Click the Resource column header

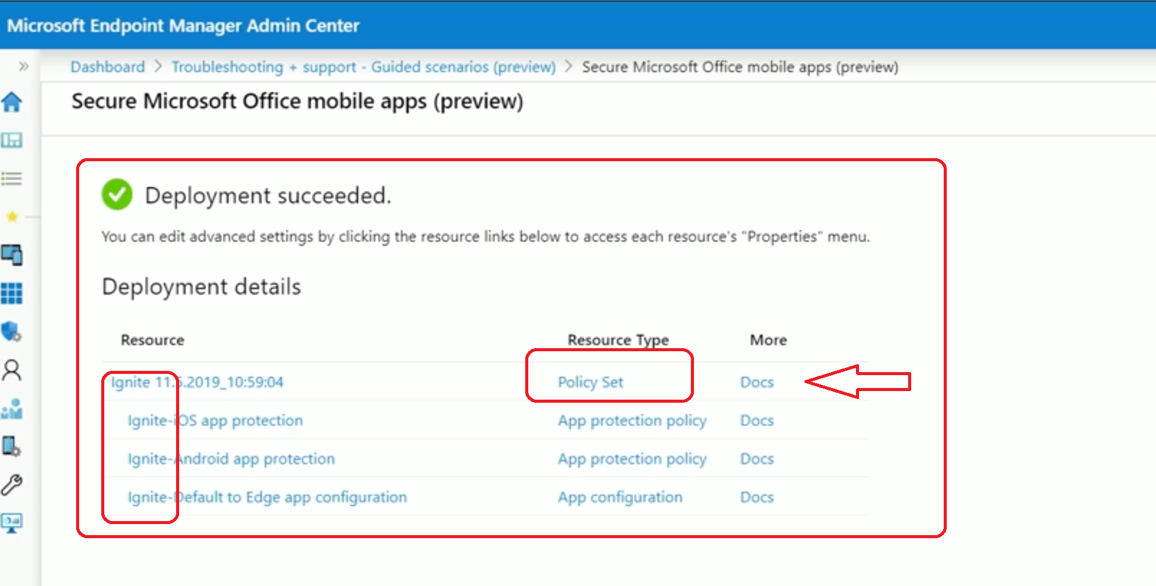[x=152, y=340]
